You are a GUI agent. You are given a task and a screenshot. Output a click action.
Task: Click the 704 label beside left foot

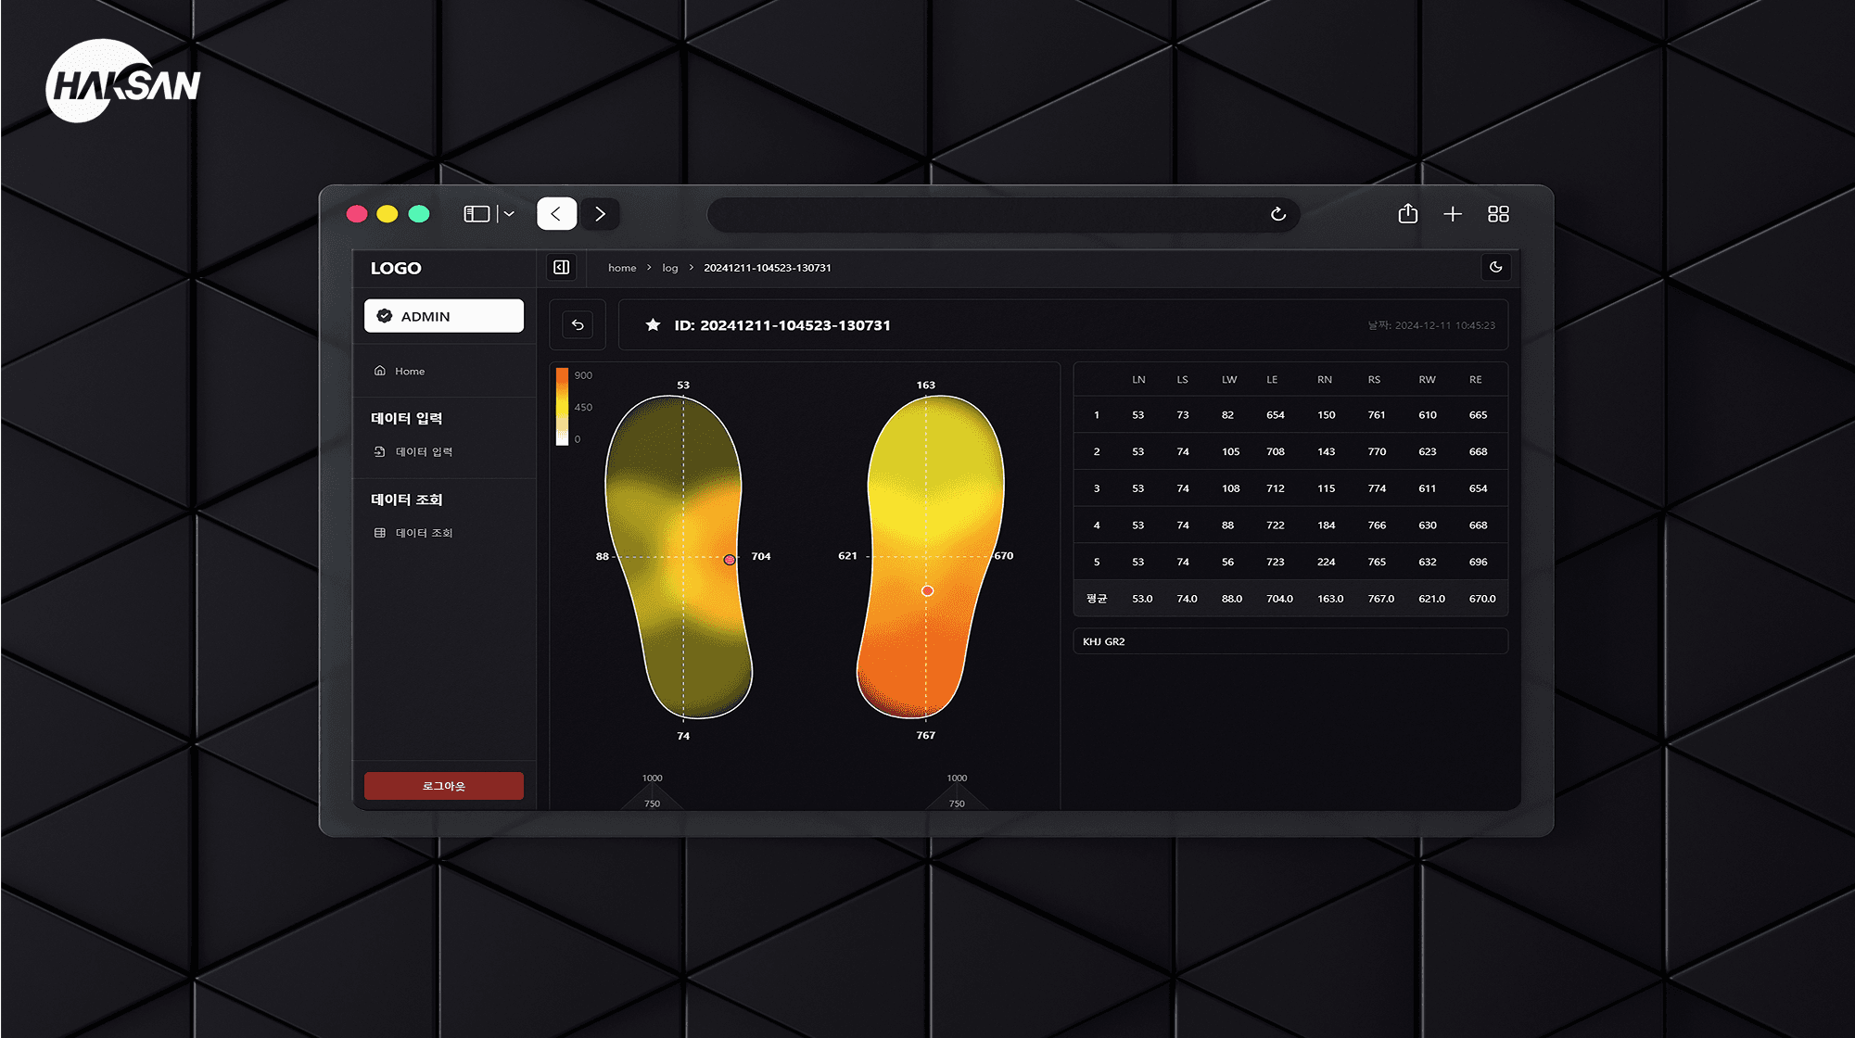pyautogui.click(x=761, y=557)
